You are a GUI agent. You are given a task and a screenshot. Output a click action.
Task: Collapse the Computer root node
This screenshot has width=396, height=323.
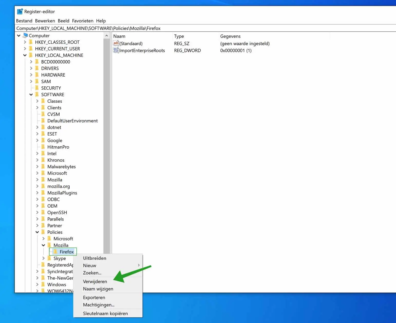[19, 35]
